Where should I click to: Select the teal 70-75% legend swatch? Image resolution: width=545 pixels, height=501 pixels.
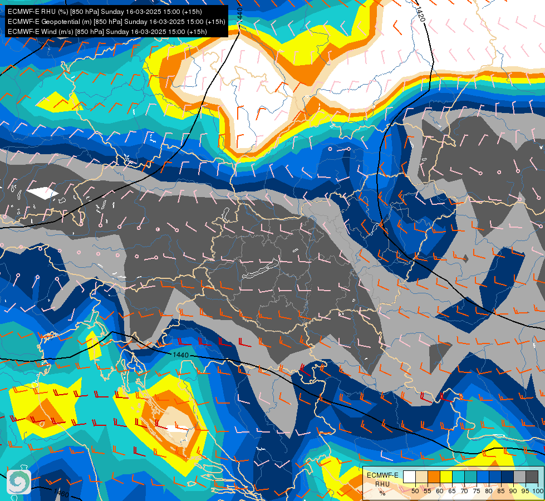(470, 477)
